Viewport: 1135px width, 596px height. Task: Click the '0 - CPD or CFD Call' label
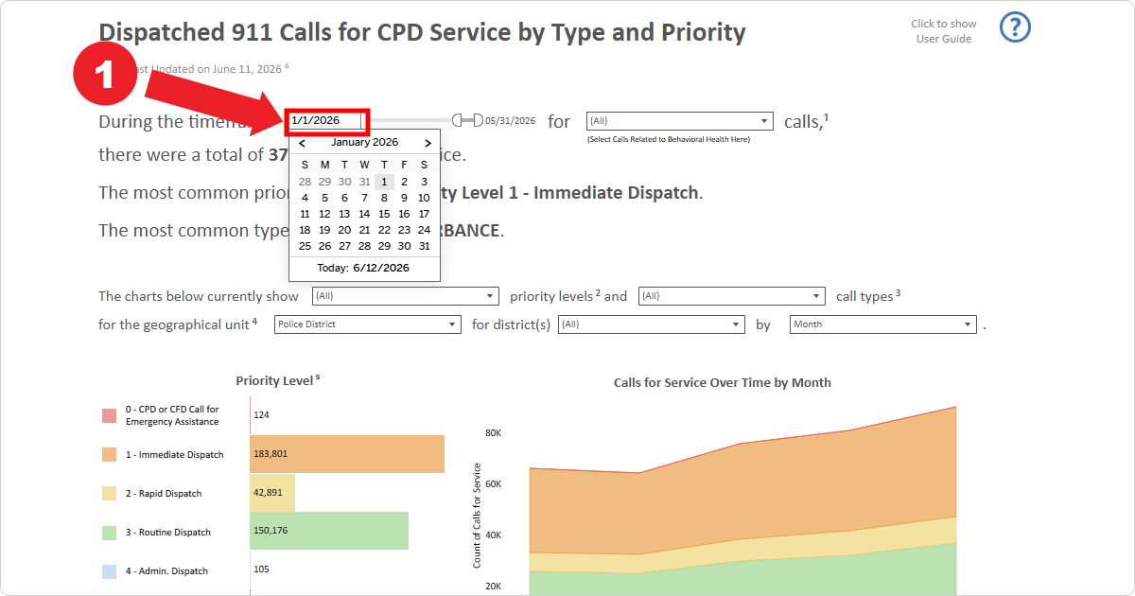(172, 415)
